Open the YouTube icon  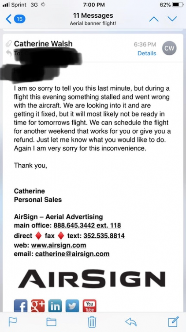(89, 306)
